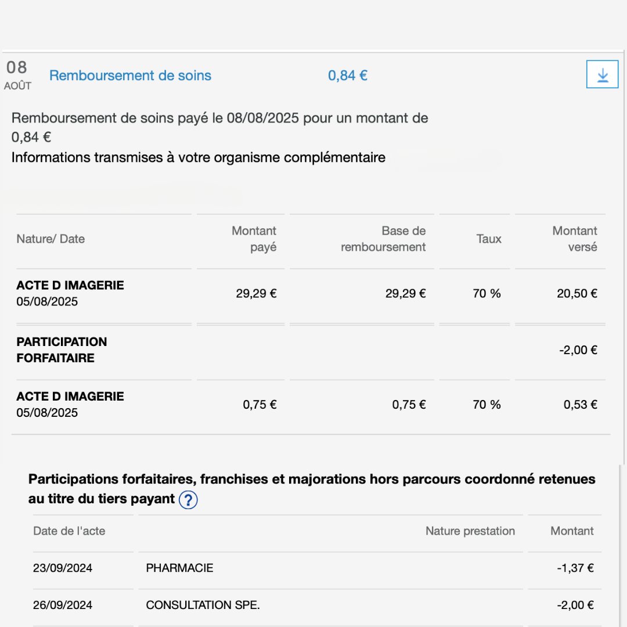Viewport: 627px width, 627px height.
Task: Click the download arrow inside the blue box
Action: 602,74
